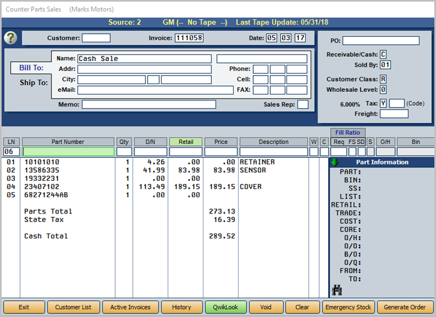Open Active Invoices
The width and height of the screenshot is (436, 317).
(x=130, y=307)
